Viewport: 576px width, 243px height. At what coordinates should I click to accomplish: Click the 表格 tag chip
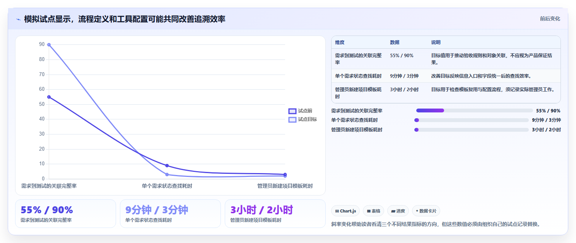(x=373, y=211)
